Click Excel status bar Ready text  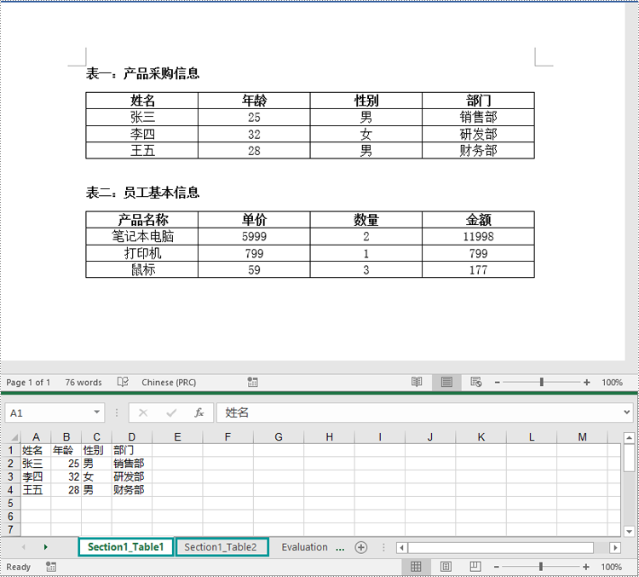(19, 567)
